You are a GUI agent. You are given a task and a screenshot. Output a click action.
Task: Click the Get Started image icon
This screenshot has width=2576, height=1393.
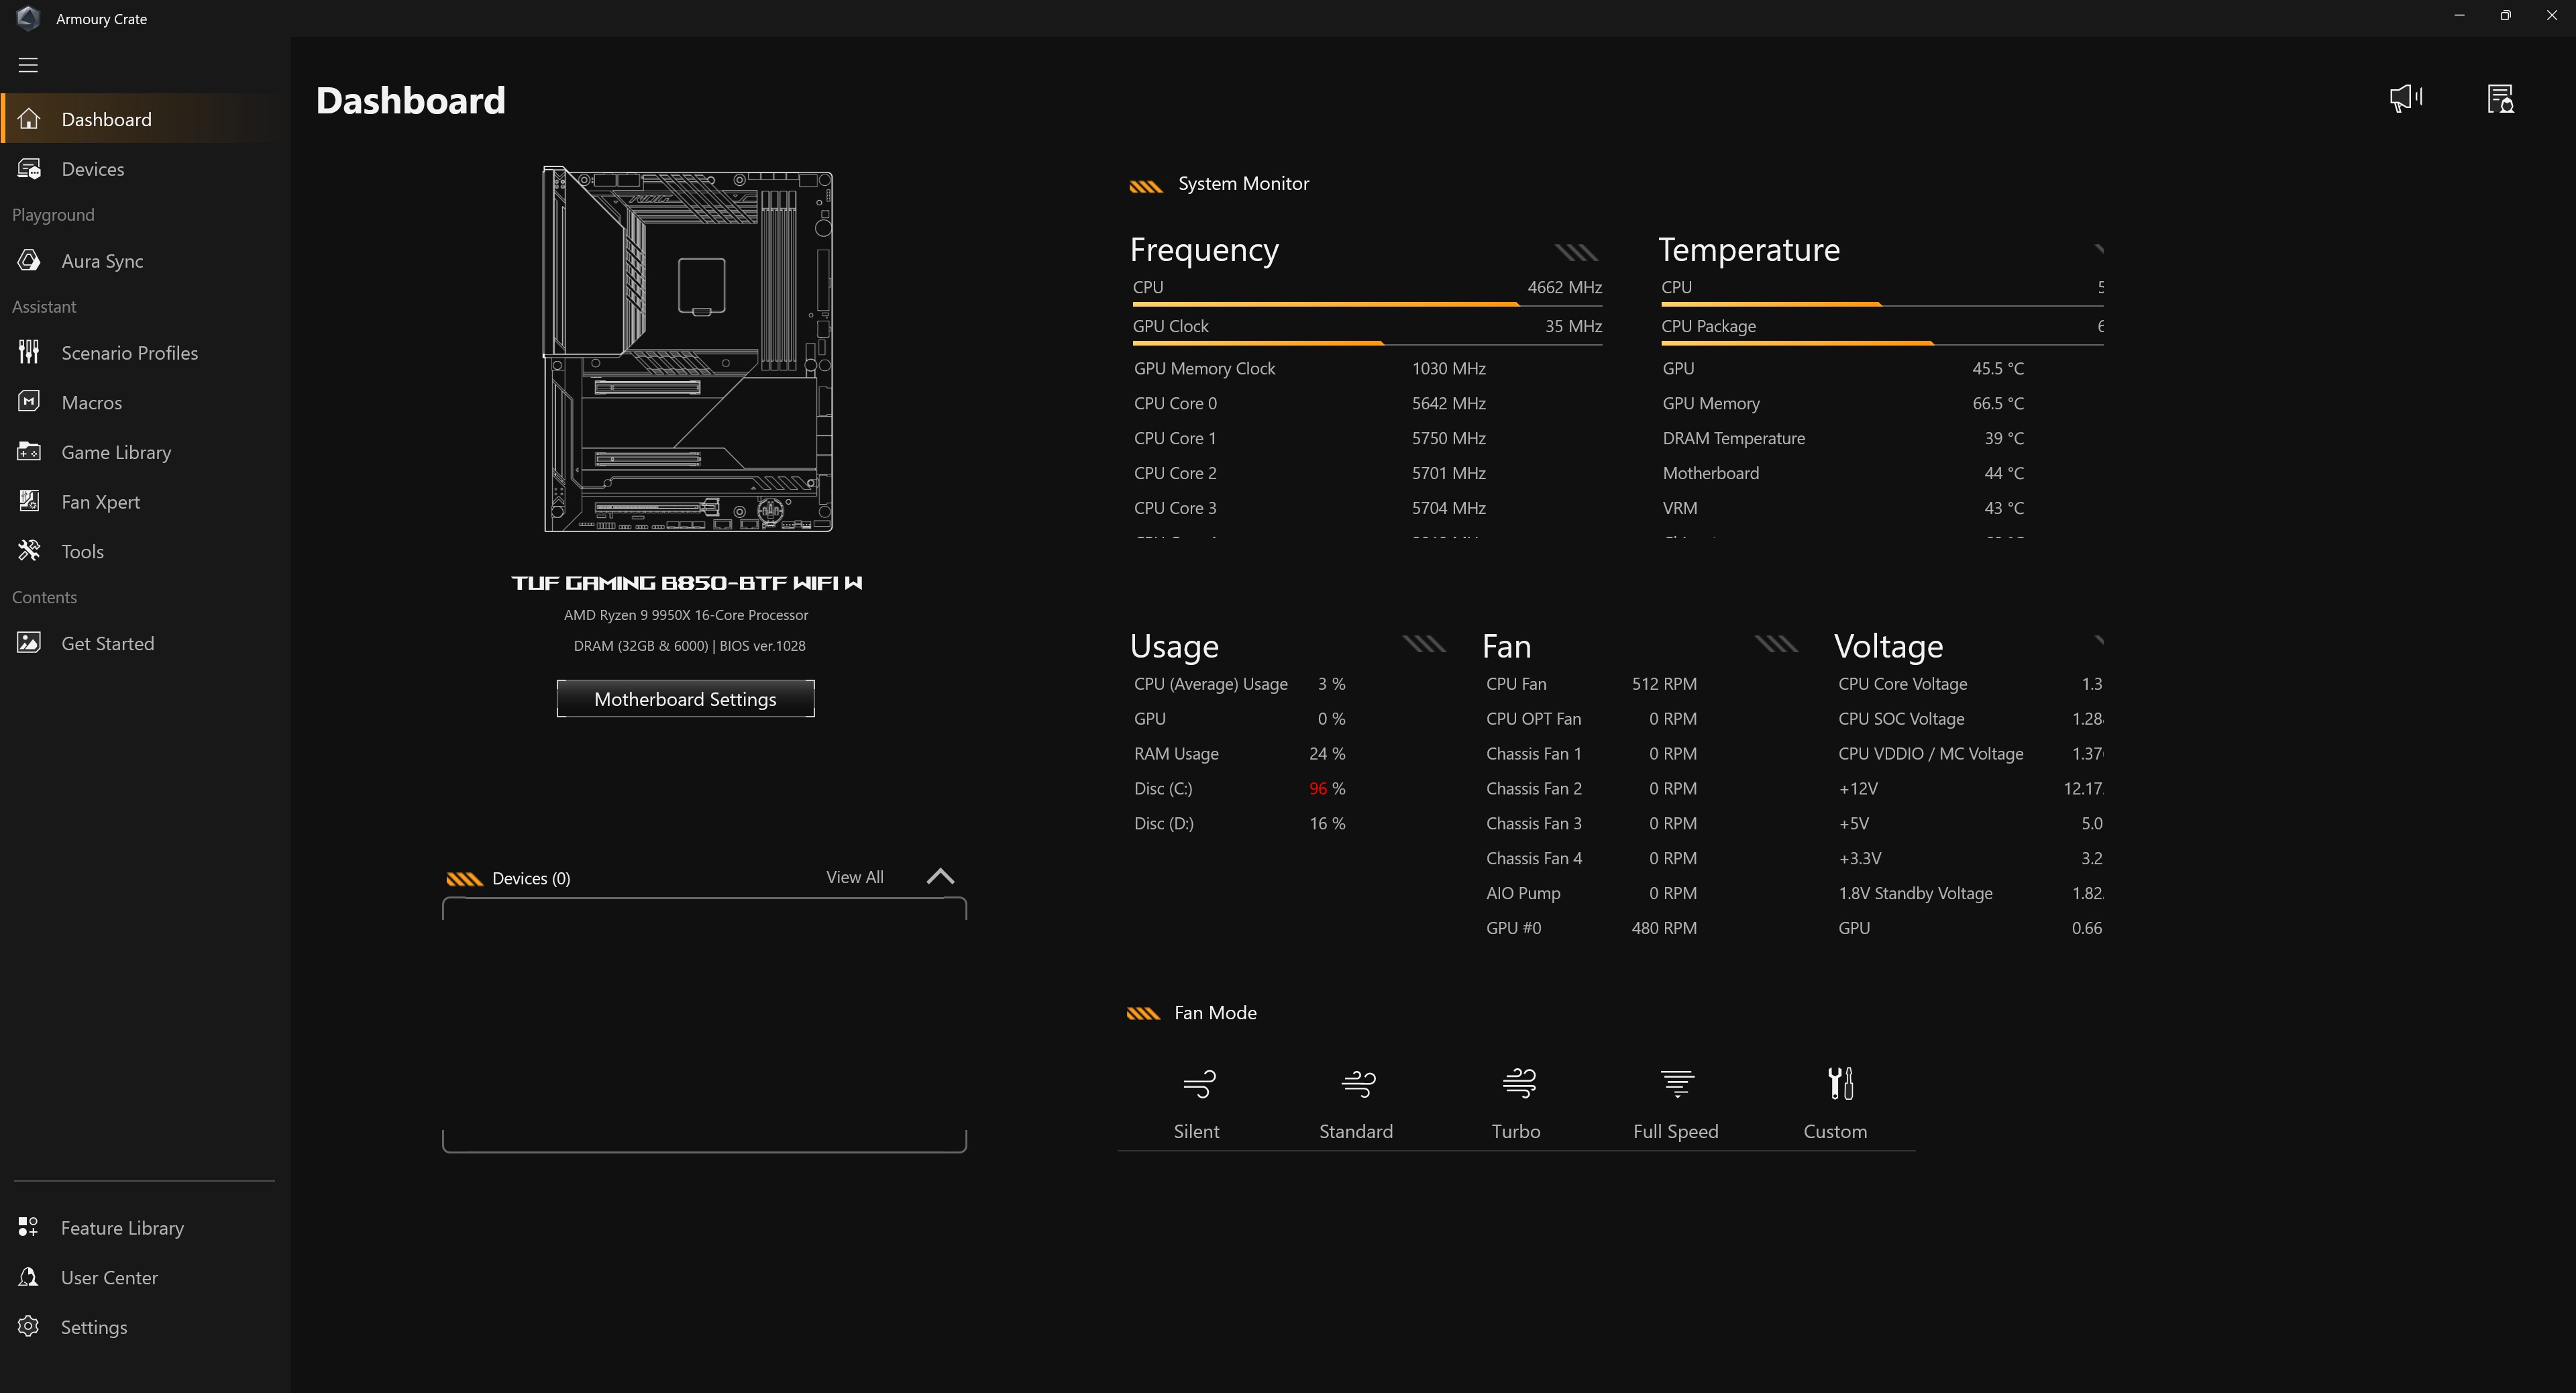pos(29,643)
